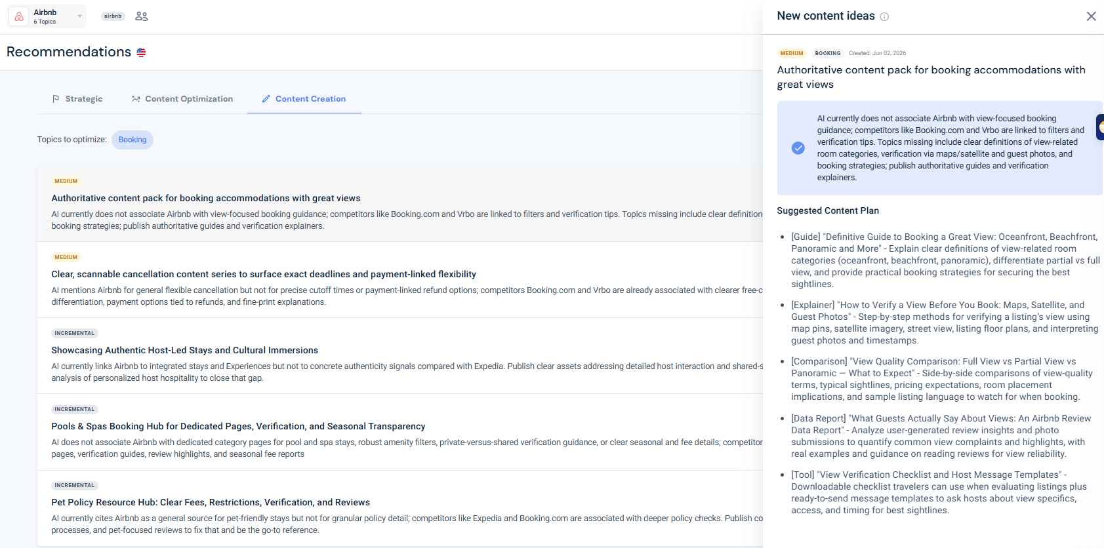
Task: Click the US flag icon beside Recommendations
Action: (141, 52)
